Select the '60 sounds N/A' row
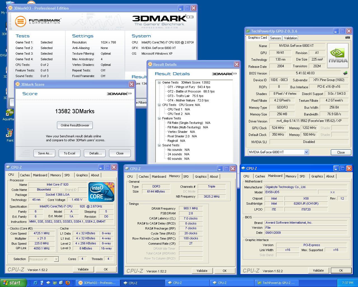The height and width of the screenshot is (287, 358). click(x=178, y=159)
